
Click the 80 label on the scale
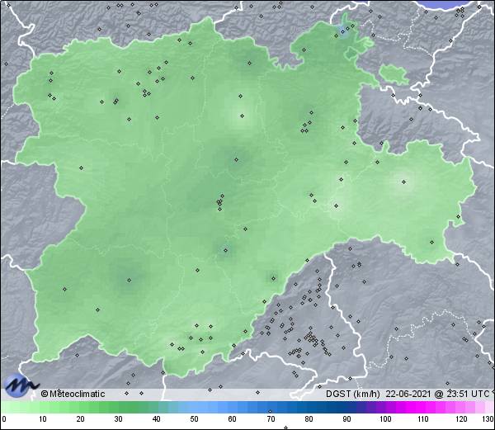[309, 419]
